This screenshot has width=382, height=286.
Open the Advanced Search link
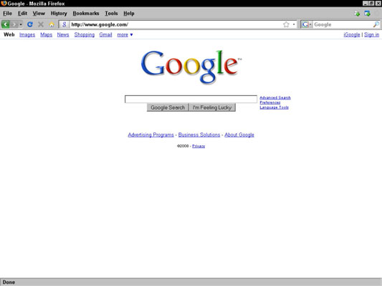click(x=275, y=98)
